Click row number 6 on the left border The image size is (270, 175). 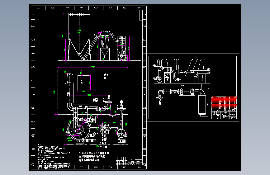[33, 81]
